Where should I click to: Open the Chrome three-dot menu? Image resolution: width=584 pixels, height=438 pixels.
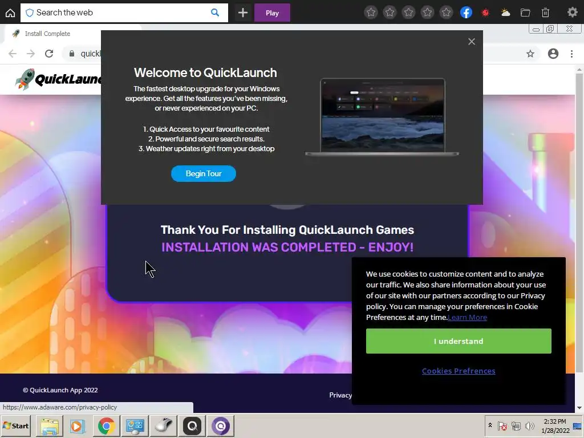click(571, 54)
